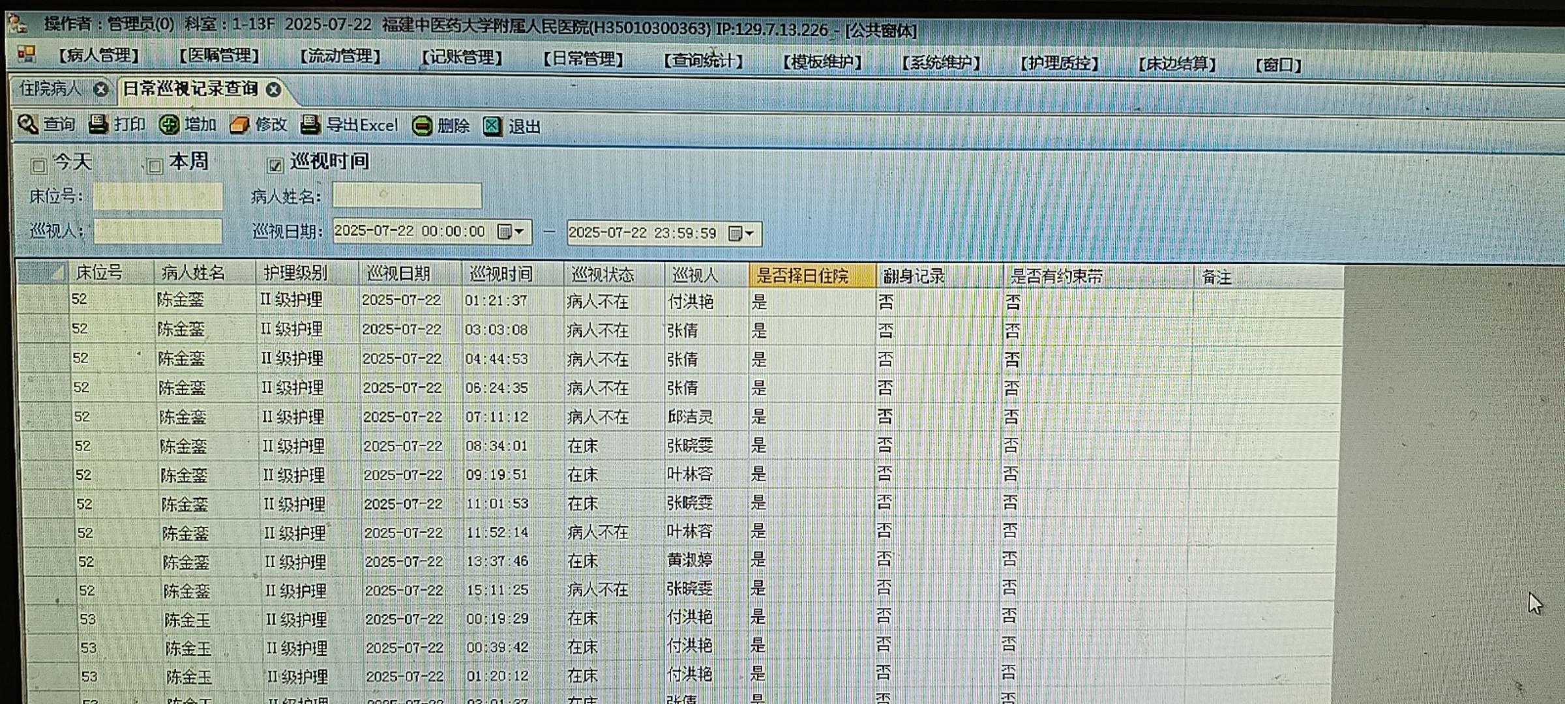
Task: Open the start date picker dropdown
Action: click(511, 232)
